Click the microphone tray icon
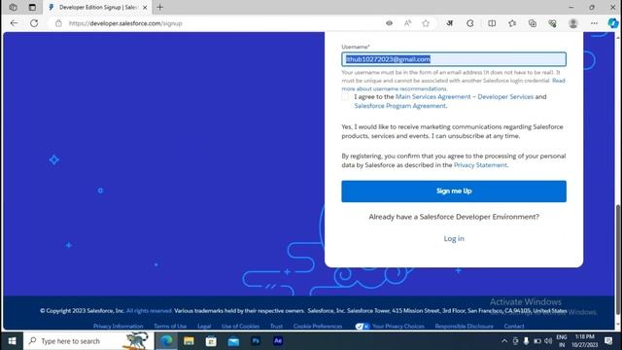Viewport: 622px width, 350px height. click(526, 341)
